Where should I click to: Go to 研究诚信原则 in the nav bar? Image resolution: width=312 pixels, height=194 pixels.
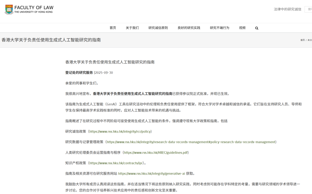[x=158, y=28]
